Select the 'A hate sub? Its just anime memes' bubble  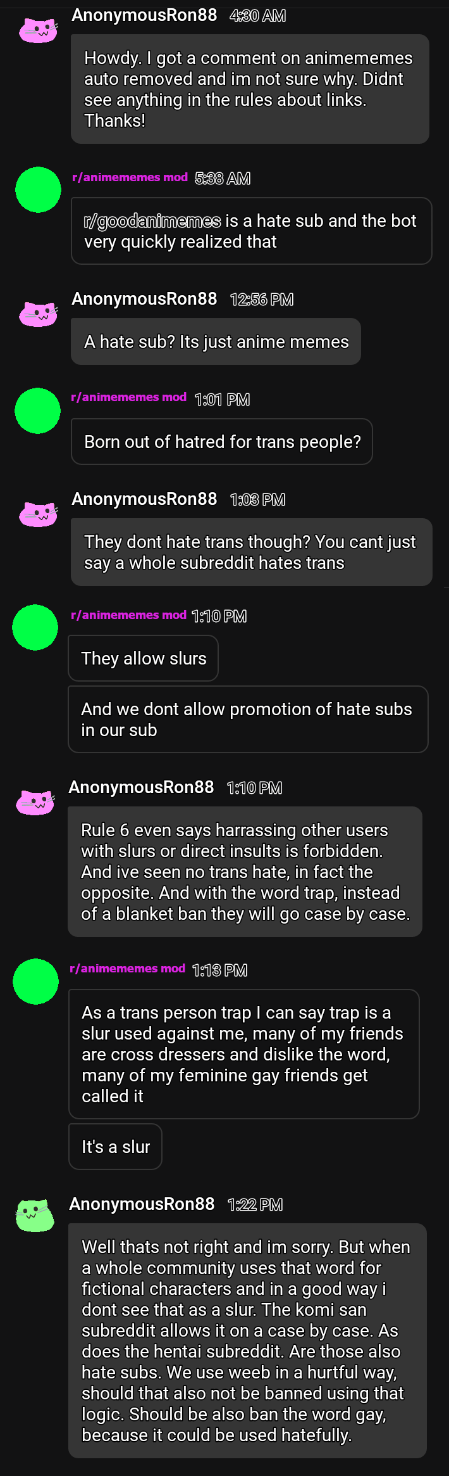[216, 341]
